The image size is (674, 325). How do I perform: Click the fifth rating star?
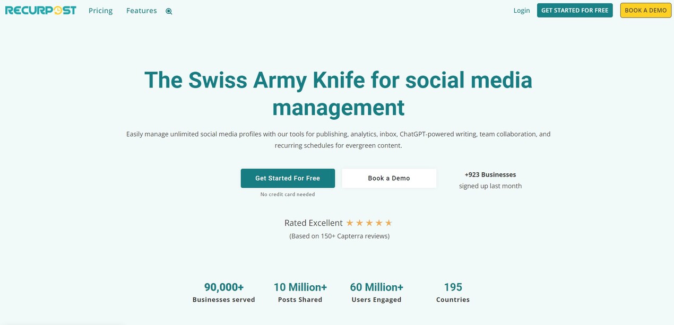pos(388,223)
